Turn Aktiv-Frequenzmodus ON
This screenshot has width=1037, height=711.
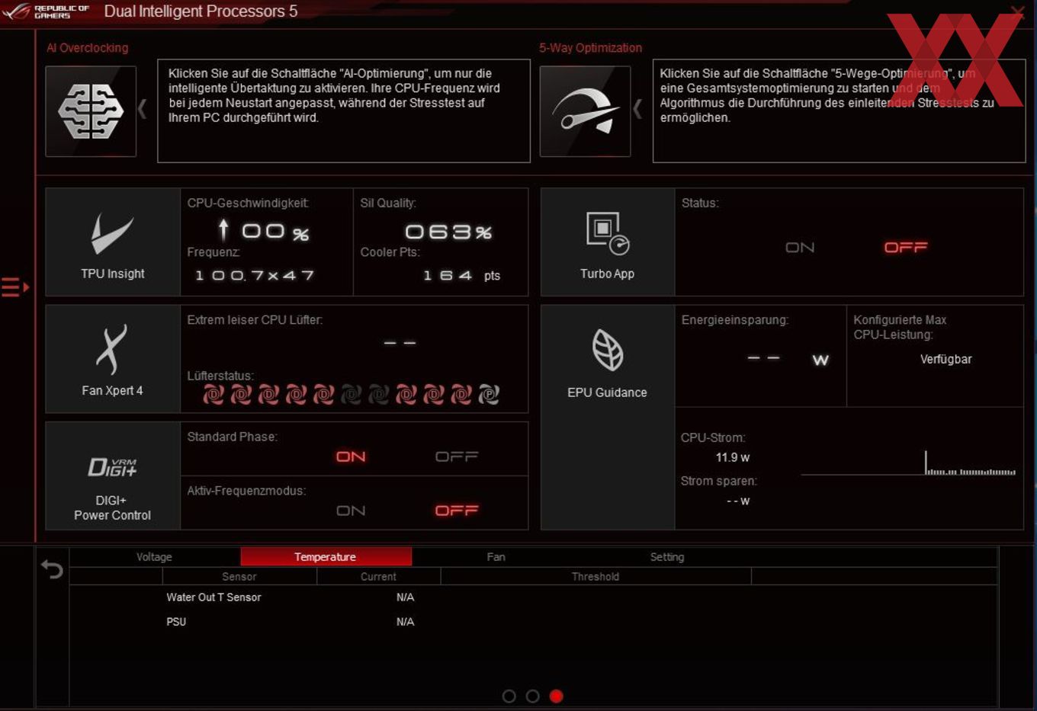(351, 511)
